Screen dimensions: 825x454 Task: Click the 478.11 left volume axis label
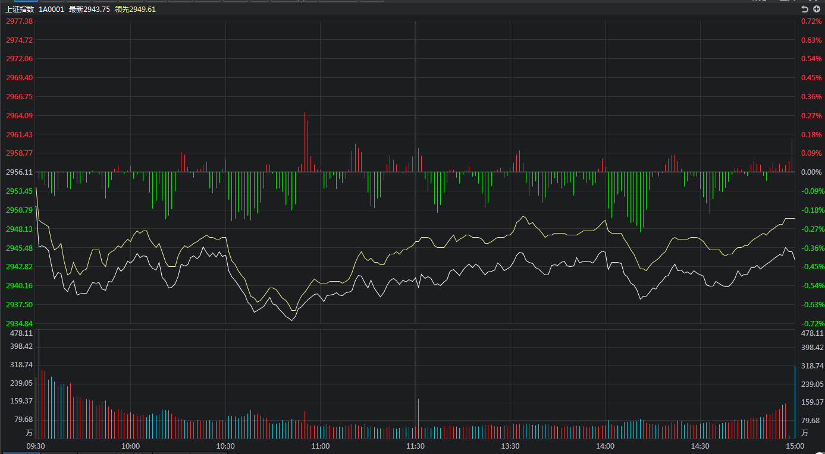[x=20, y=334]
